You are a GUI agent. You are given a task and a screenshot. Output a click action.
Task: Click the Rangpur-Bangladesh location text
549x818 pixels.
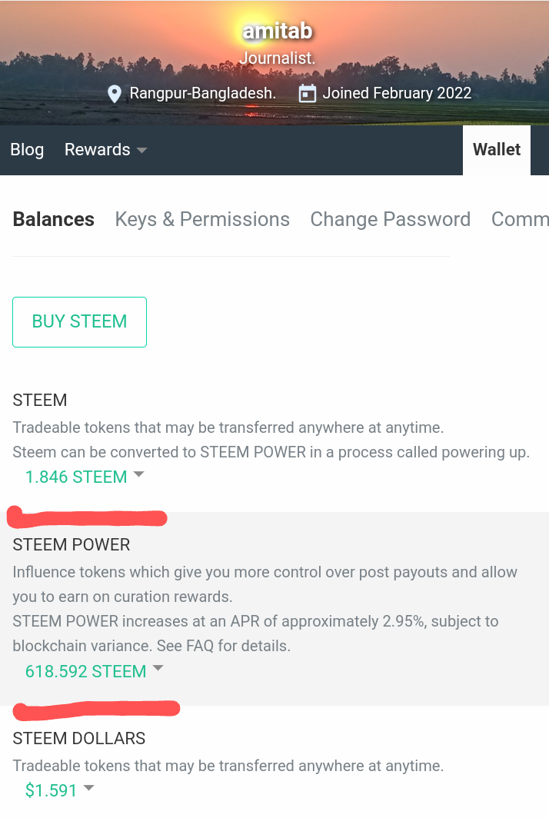202,94
